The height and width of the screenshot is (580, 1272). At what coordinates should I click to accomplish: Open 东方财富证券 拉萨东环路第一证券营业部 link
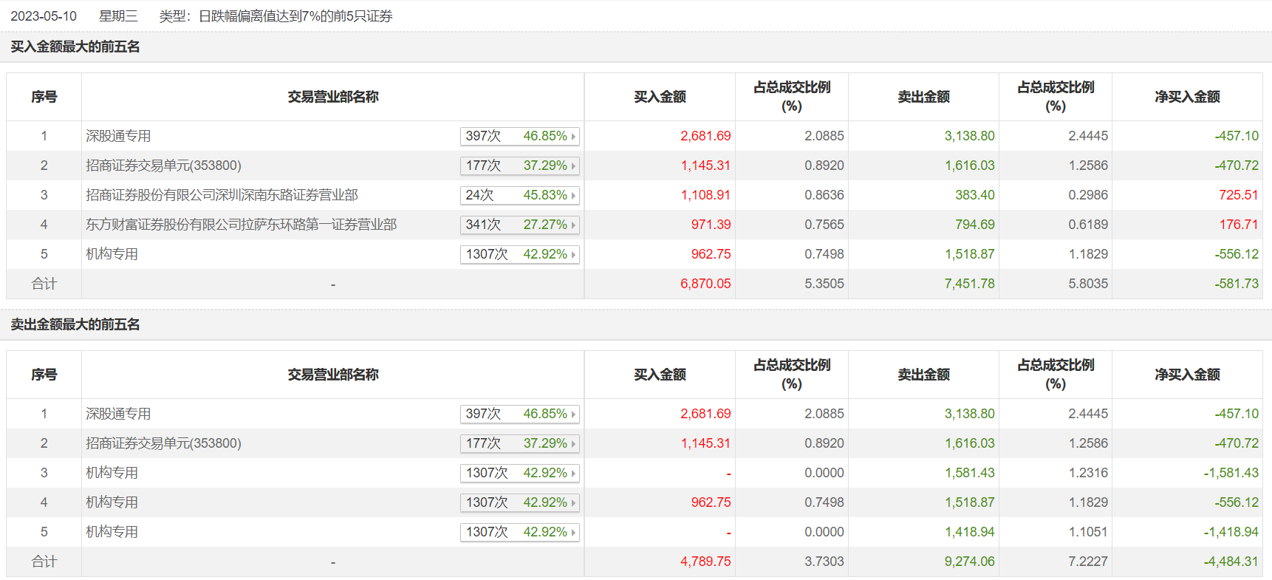click(241, 225)
